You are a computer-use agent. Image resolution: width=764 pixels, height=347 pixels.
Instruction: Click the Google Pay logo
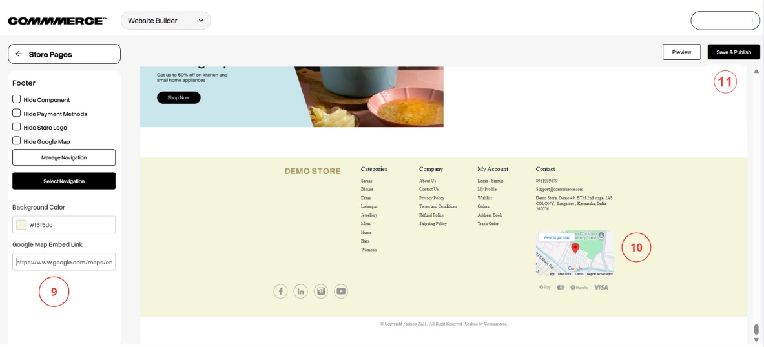[544, 287]
